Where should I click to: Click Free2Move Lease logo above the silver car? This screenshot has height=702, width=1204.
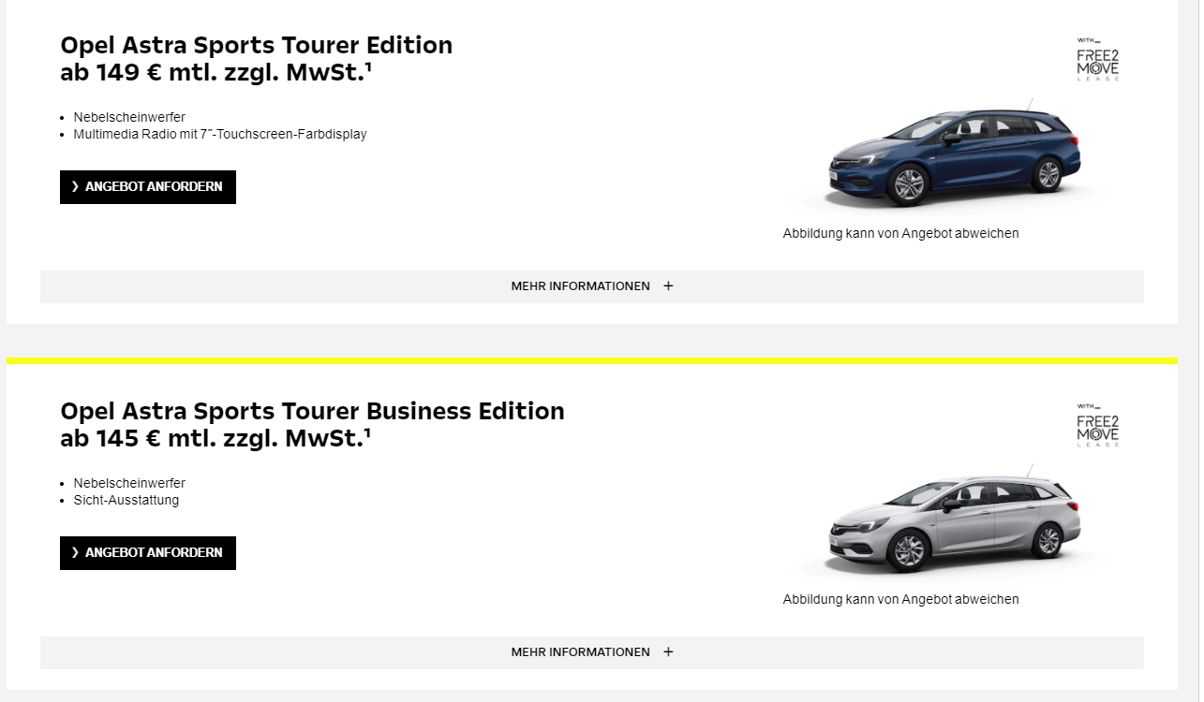point(1097,426)
